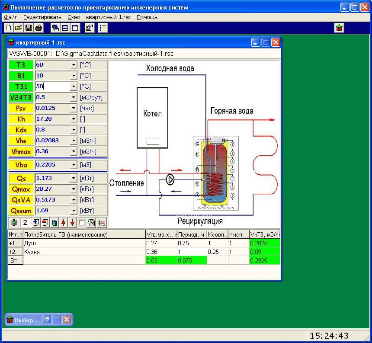Move the row down with the red down arrow
This screenshot has width=372, height=343.
[x=72, y=223]
